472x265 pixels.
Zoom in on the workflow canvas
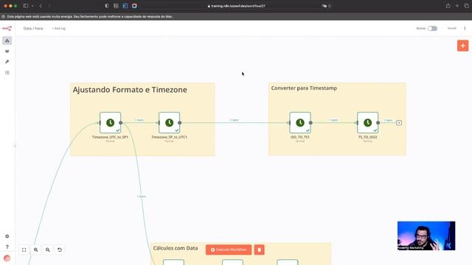coord(36,250)
